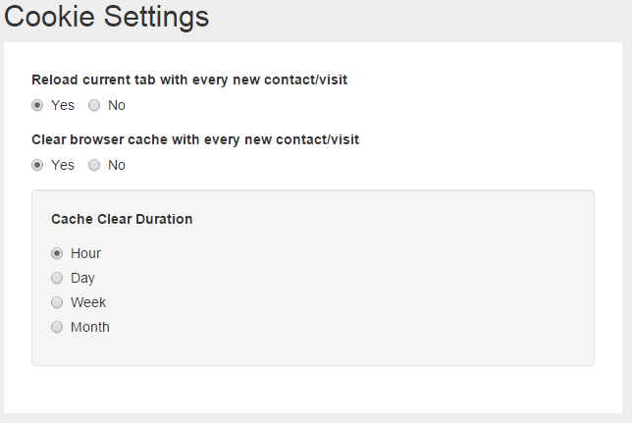The height and width of the screenshot is (423, 632).
Task: Click the Cookie Settings page title
Action: click(106, 17)
